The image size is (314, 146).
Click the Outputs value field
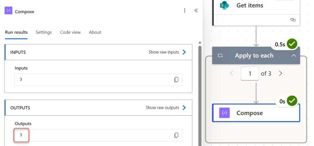98,135
